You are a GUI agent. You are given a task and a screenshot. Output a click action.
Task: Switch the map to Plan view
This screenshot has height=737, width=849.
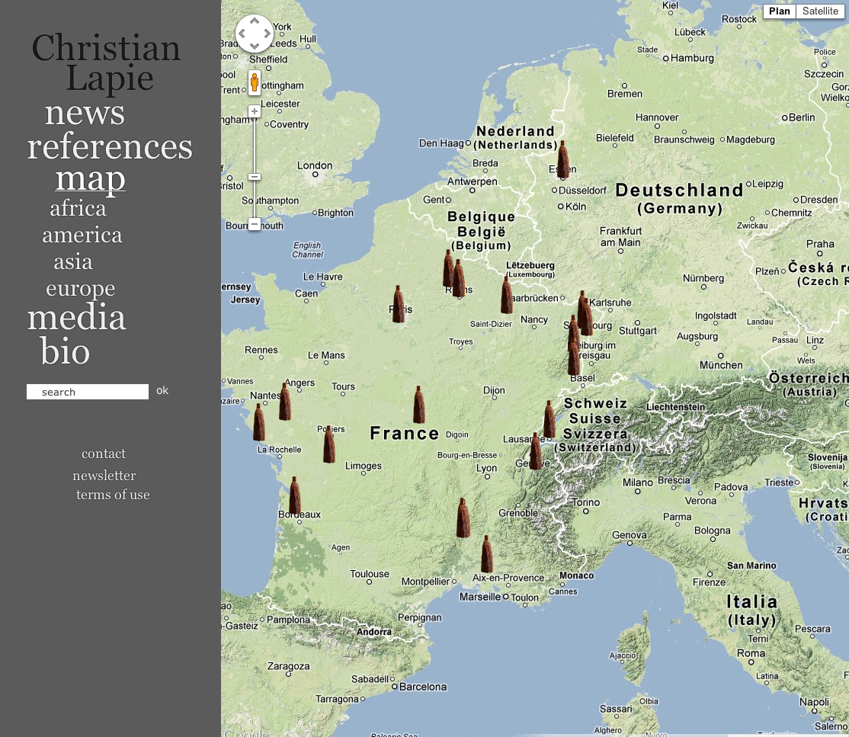click(x=779, y=11)
